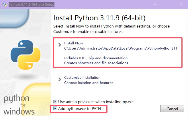Click the Python 3.11.9 Setup title text
The width and height of the screenshot is (188, 116).
32,4
